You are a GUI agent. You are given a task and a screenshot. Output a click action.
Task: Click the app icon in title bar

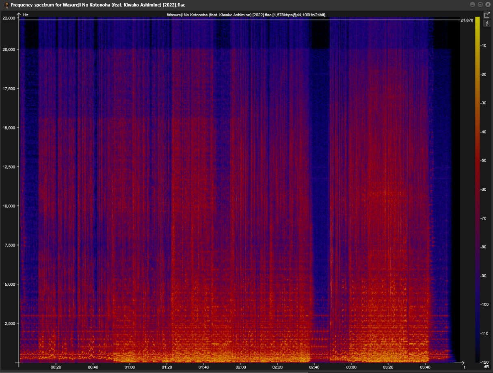pos(6,4)
